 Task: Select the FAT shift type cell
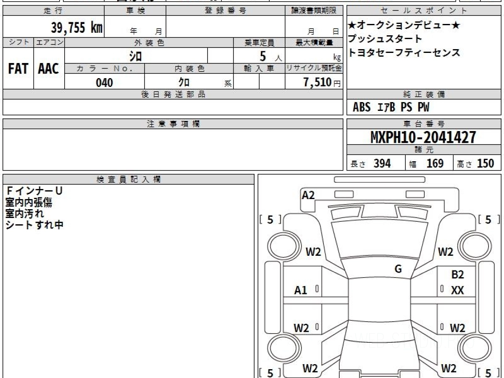pos(18,69)
